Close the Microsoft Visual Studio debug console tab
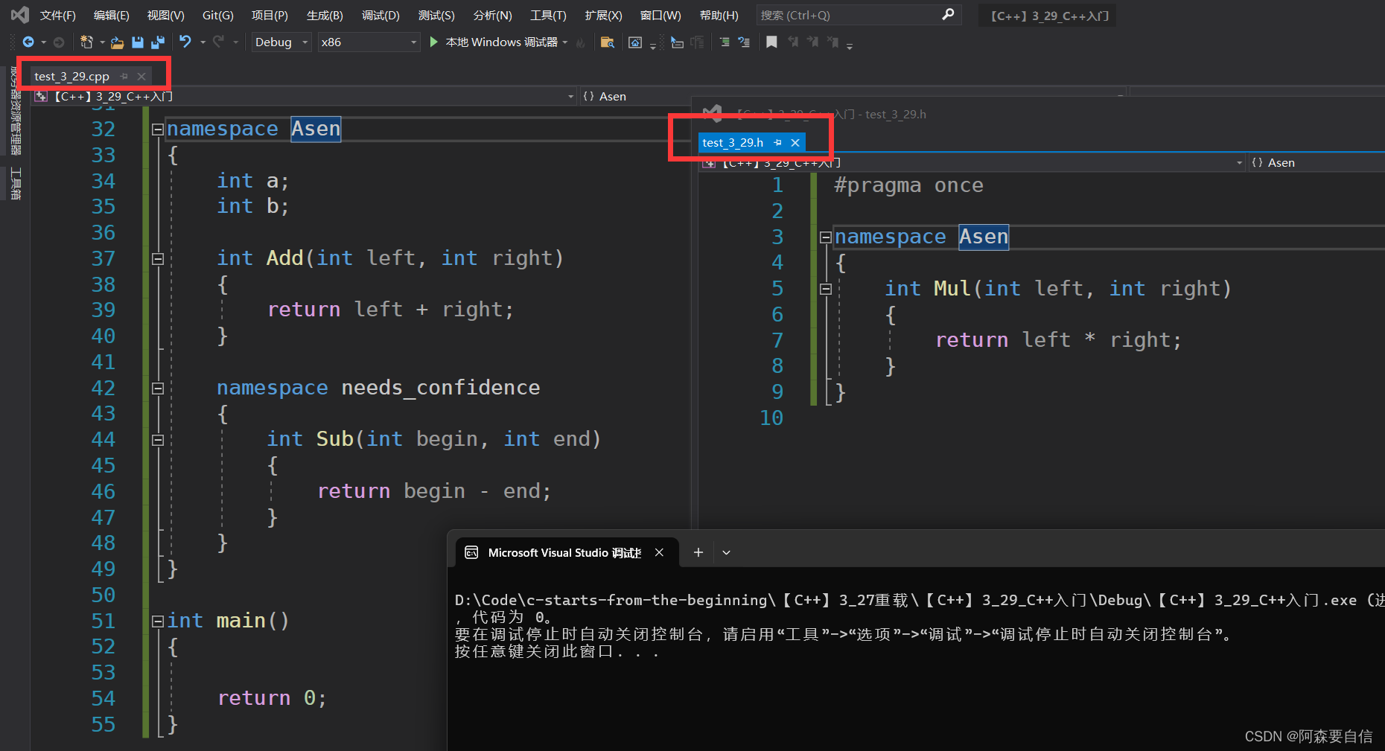 659,552
